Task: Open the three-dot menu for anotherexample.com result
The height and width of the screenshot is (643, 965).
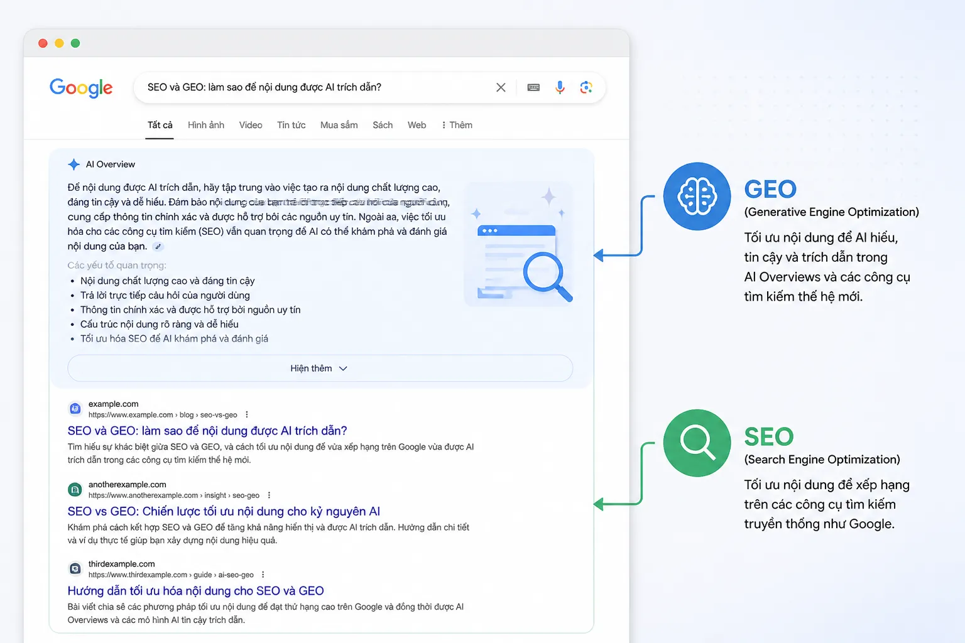Action: (269, 495)
